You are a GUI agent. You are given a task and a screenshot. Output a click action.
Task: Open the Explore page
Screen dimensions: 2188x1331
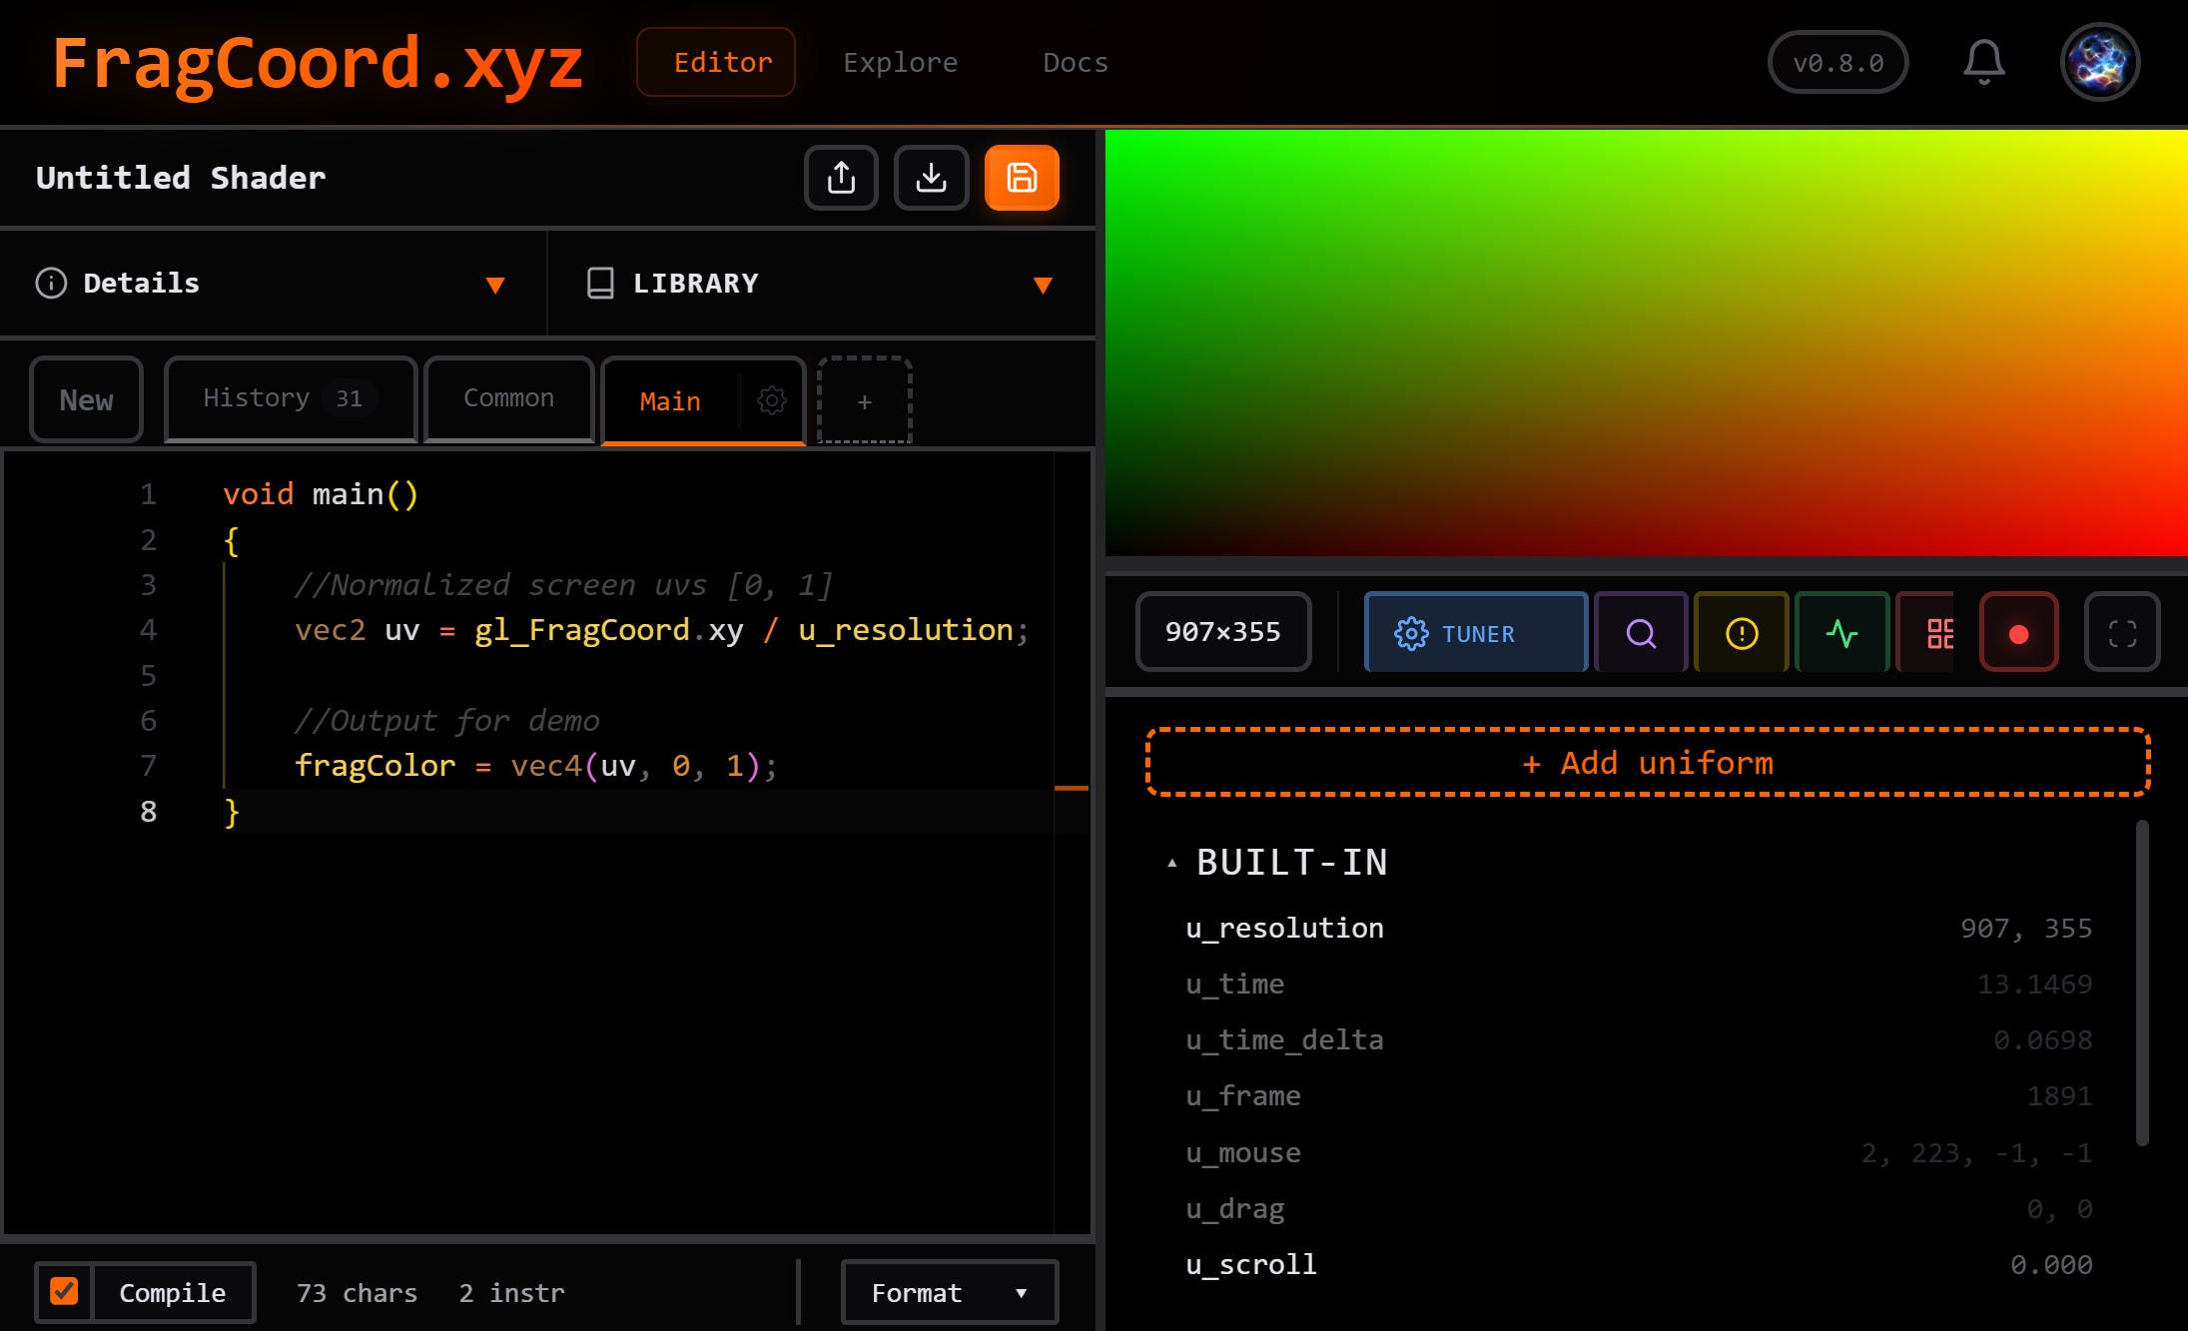(x=900, y=63)
